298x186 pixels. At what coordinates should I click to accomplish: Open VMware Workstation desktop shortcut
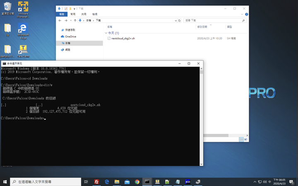click(x=23, y=10)
